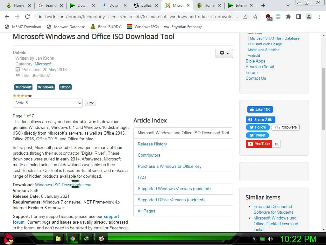This screenshot has height=245, width=326.
Task: Open the article gear options dropdown
Action: pyautogui.click(x=224, y=53)
